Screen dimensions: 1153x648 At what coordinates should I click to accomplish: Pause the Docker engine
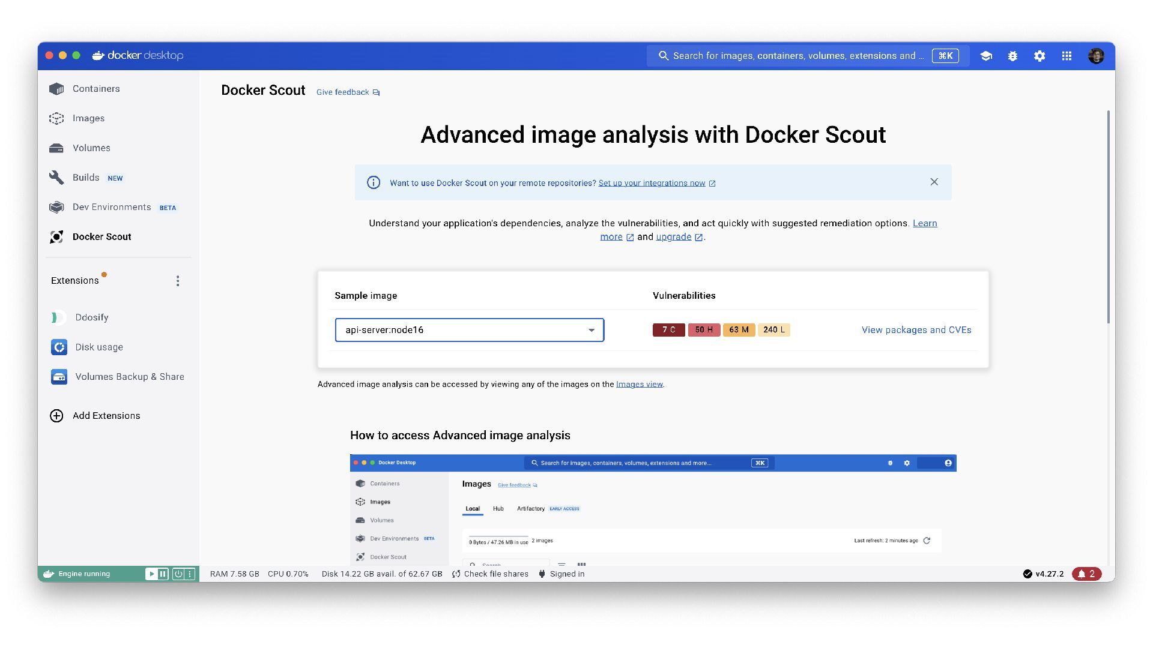163,574
